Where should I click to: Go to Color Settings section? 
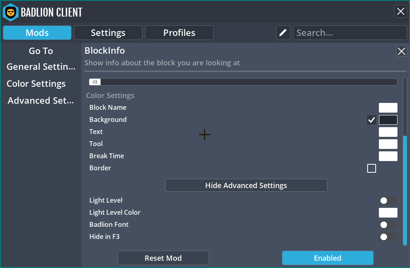pos(36,84)
